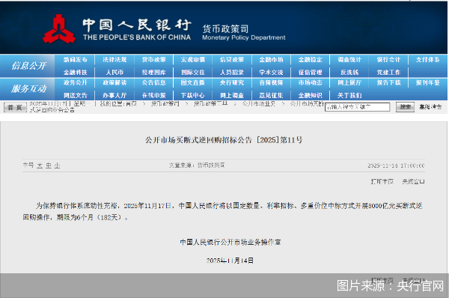Select 意见征集 in the navigation
449x298 pixels.
[x=271, y=95]
